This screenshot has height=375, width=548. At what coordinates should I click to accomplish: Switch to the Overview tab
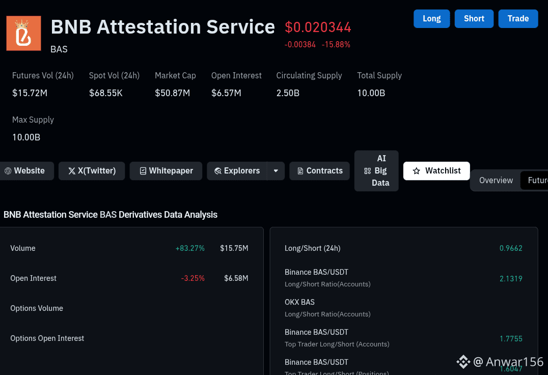[496, 181]
